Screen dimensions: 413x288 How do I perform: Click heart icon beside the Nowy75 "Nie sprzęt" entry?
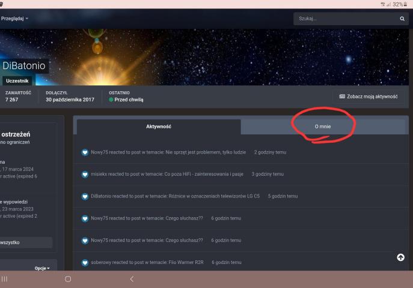click(x=85, y=152)
